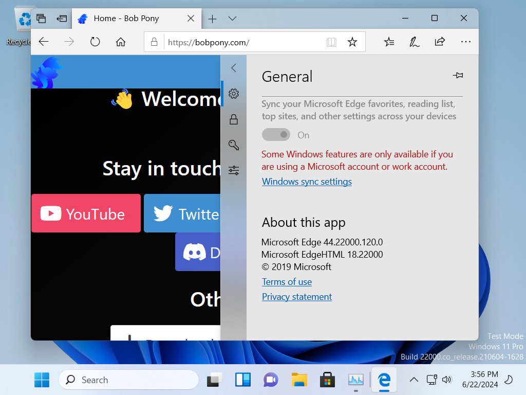Go to the home page
This screenshot has height=395, width=526.
tap(121, 42)
